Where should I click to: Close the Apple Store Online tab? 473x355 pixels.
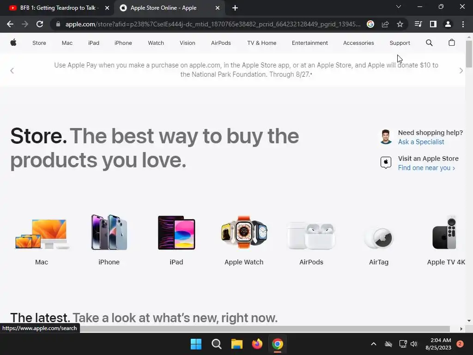(217, 8)
